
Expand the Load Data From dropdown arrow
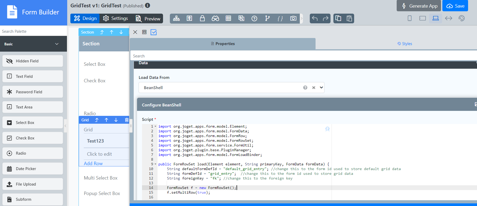(x=321, y=88)
